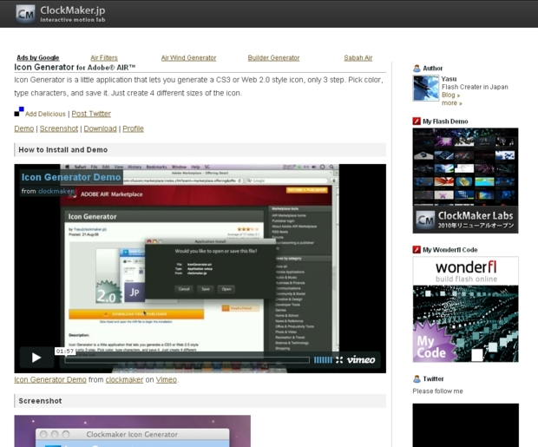Click the ClockMaker.jp CM logo icon
Image resolution: width=538 pixels, height=447 pixels.
[x=25, y=14]
